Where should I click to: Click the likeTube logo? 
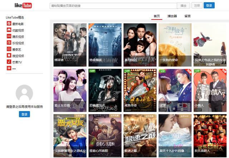[x=23, y=6]
